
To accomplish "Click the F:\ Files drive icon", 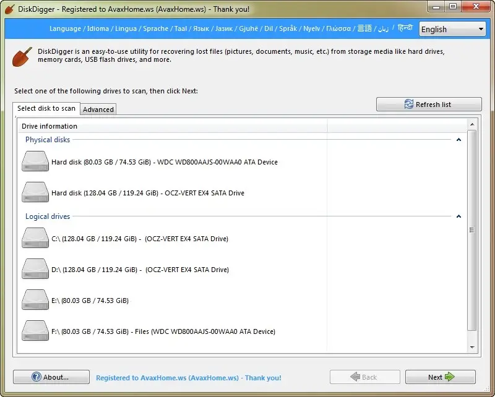I will tap(35, 330).
